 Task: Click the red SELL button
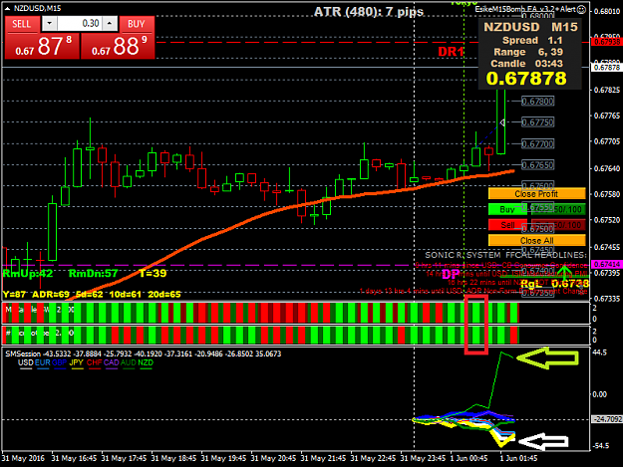(x=22, y=24)
